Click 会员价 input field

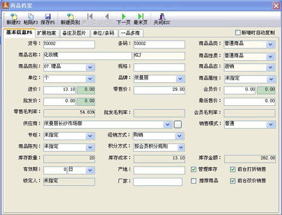pyautogui.click(x=240, y=90)
